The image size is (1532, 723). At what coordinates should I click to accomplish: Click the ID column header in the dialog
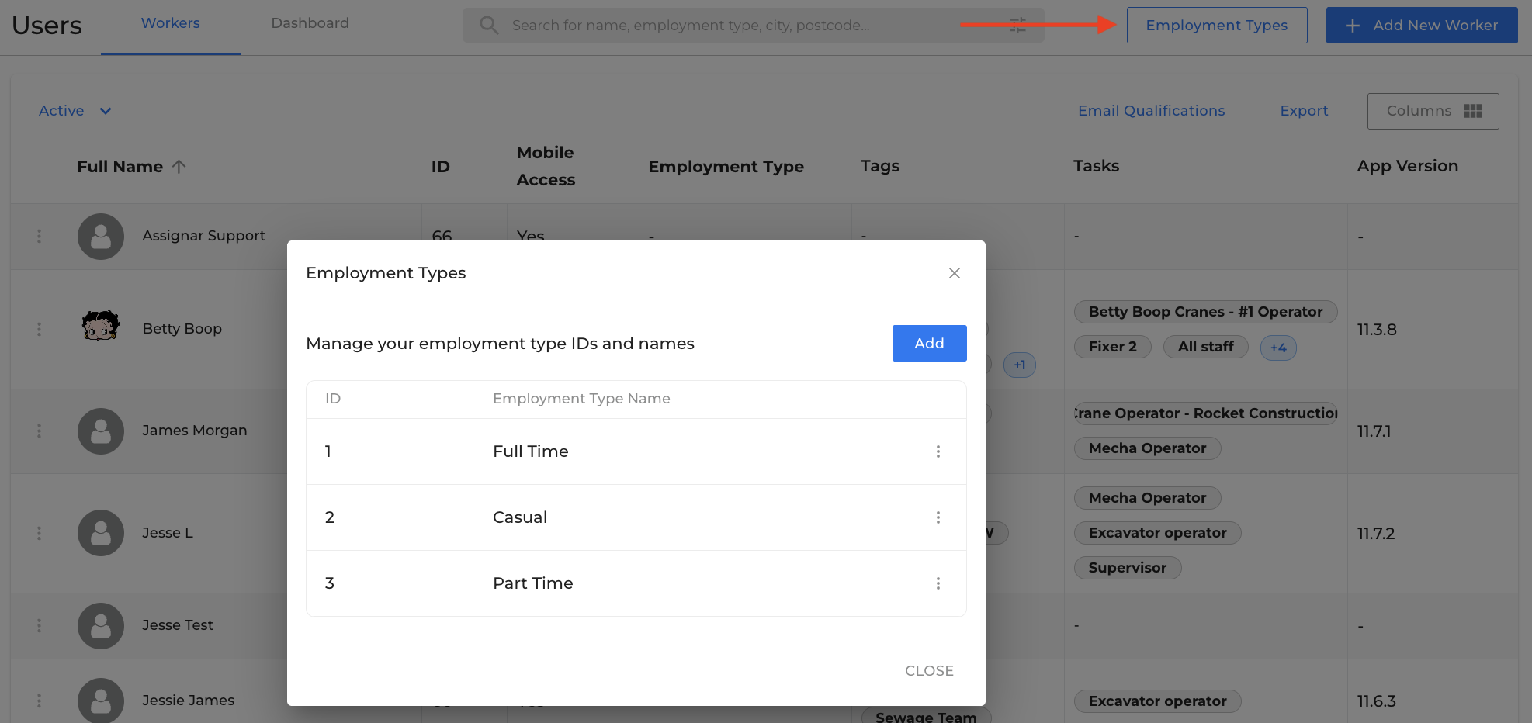point(333,399)
